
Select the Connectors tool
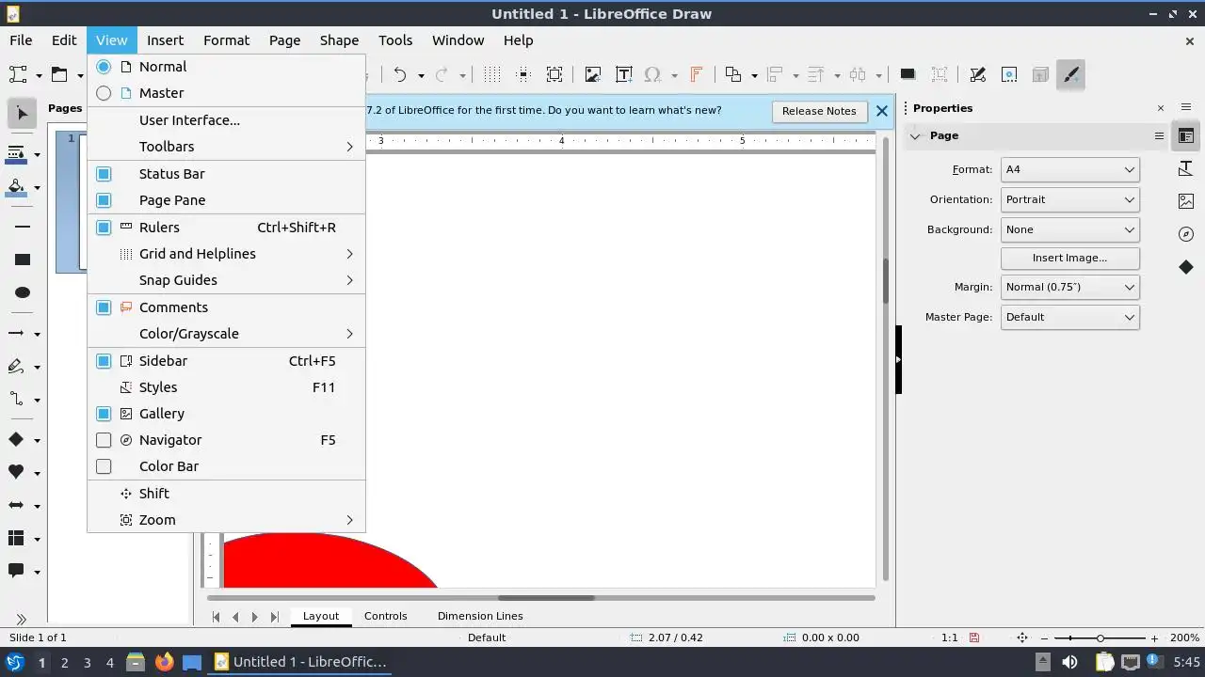16,400
